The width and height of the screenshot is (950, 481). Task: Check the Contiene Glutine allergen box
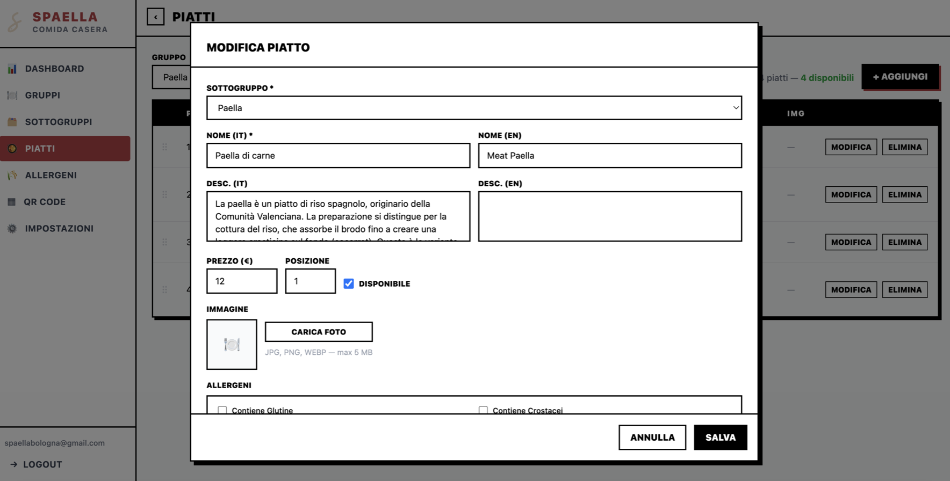[222, 410]
